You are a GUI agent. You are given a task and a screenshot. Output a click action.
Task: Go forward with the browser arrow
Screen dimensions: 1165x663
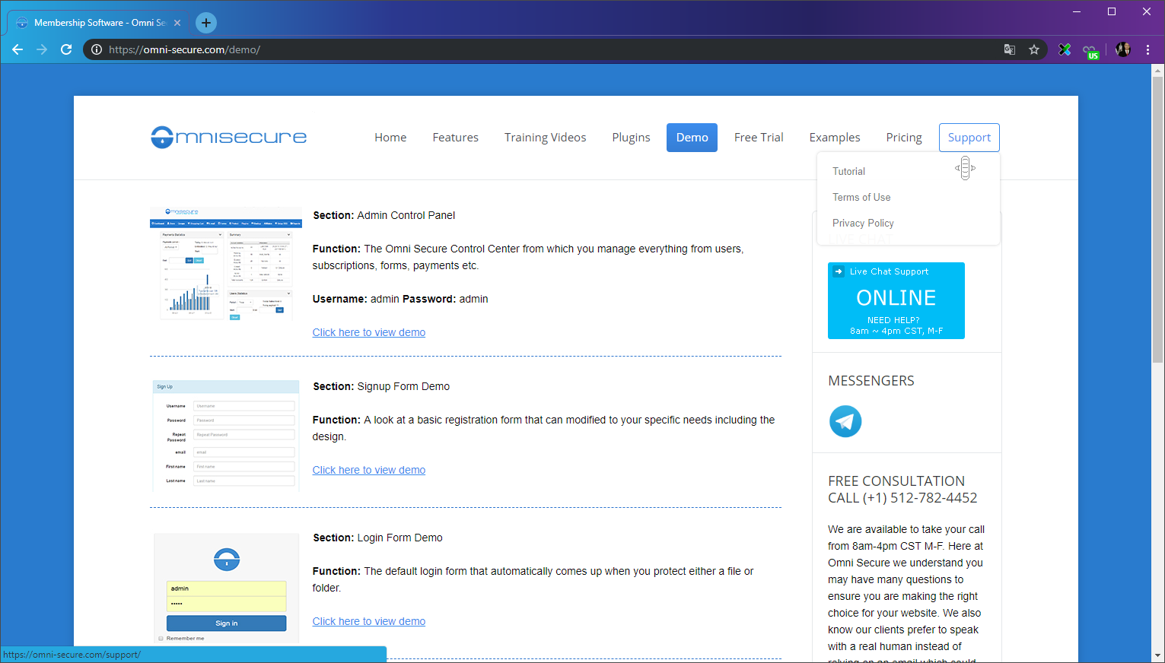coord(42,49)
